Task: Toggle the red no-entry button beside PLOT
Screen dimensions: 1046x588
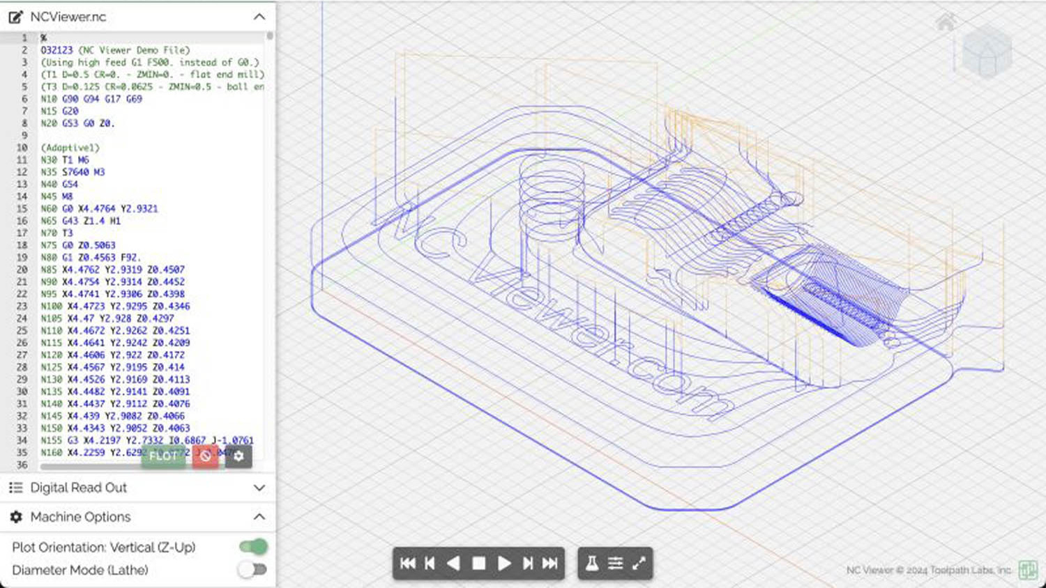Action: pyautogui.click(x=206, y=456)
